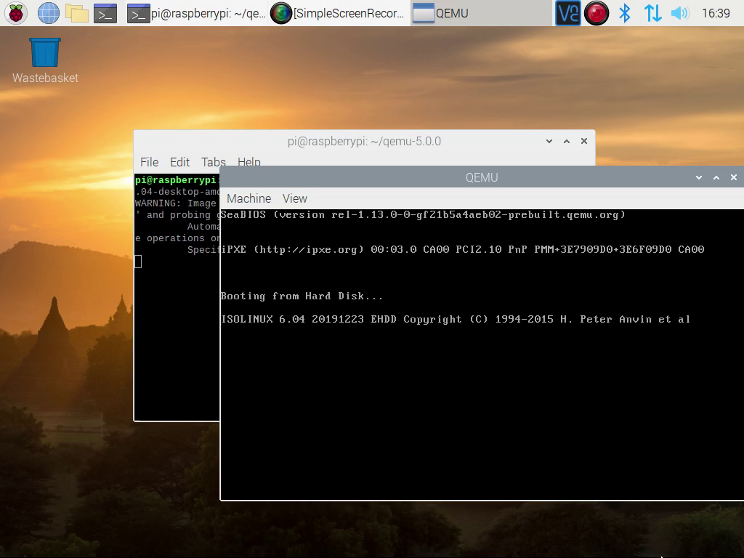Click the 'Booting from Hard Disk...' line
Screen dimensions: 744x558
pos(302,296)
